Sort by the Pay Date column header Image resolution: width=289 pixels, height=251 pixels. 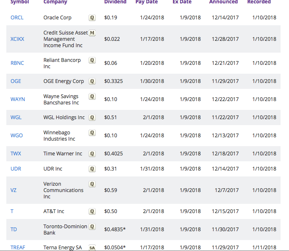[146, 2]
